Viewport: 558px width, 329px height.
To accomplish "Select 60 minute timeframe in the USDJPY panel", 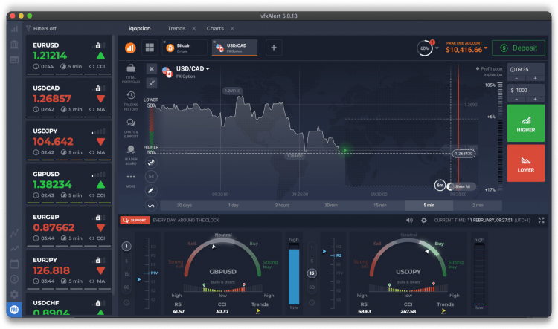I will (x=312, y=287).
